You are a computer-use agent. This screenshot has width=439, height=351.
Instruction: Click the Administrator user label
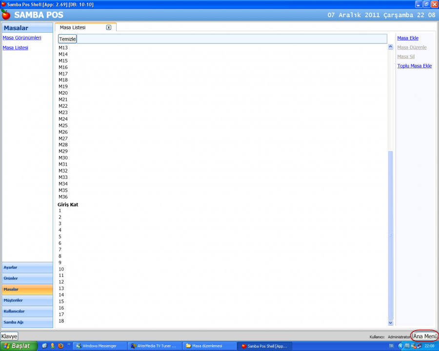[399, 337]
